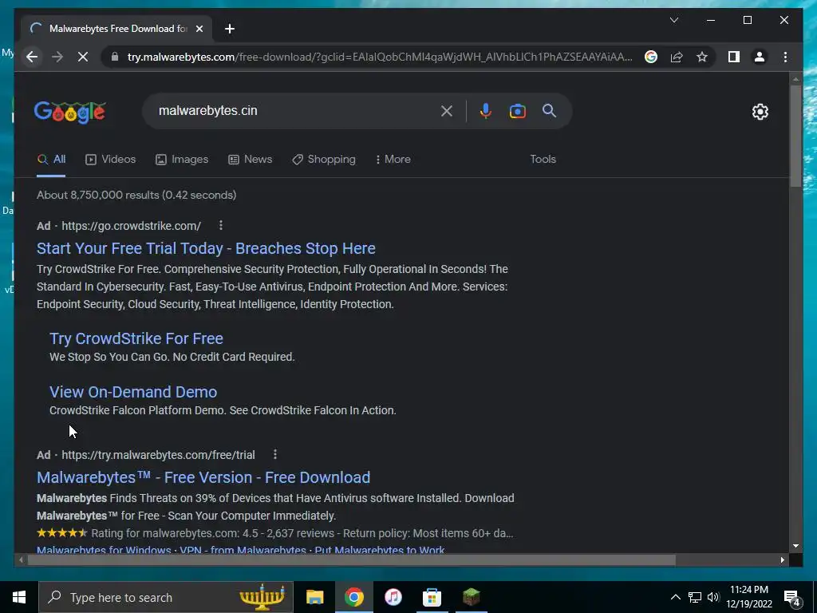Viewport: 817px width, 613px height.
Task: Share this page icon
Action: pos(677,57)
